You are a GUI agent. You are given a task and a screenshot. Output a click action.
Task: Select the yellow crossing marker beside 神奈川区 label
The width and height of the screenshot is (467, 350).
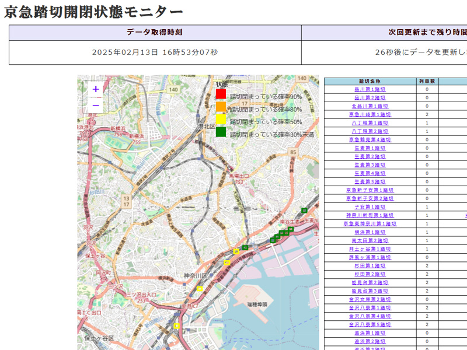(200, 289)
